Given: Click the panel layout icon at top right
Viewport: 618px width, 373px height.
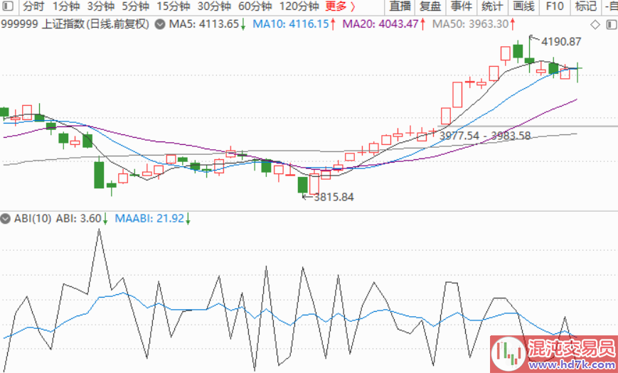Looking at the screenshot, I should [x=610, y=24].
